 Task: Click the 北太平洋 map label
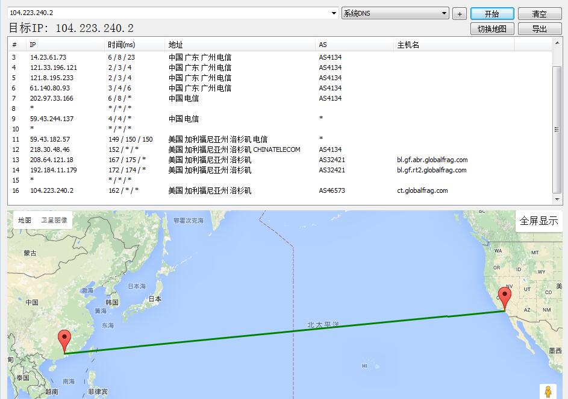[x=323, y=324]
